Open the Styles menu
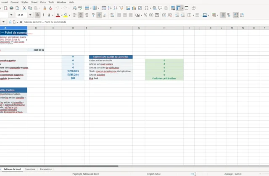The width and height of the screenshot is (269, 176). click(25, 2)
